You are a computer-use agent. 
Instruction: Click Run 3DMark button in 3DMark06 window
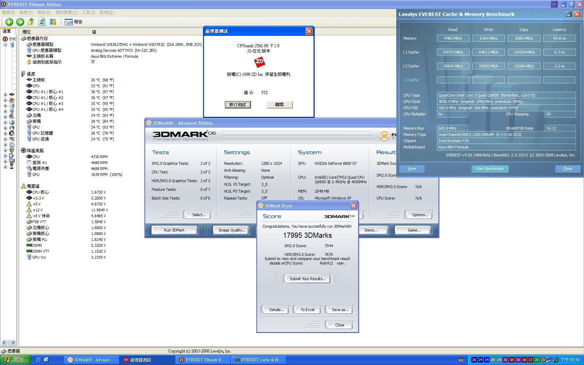174,230
